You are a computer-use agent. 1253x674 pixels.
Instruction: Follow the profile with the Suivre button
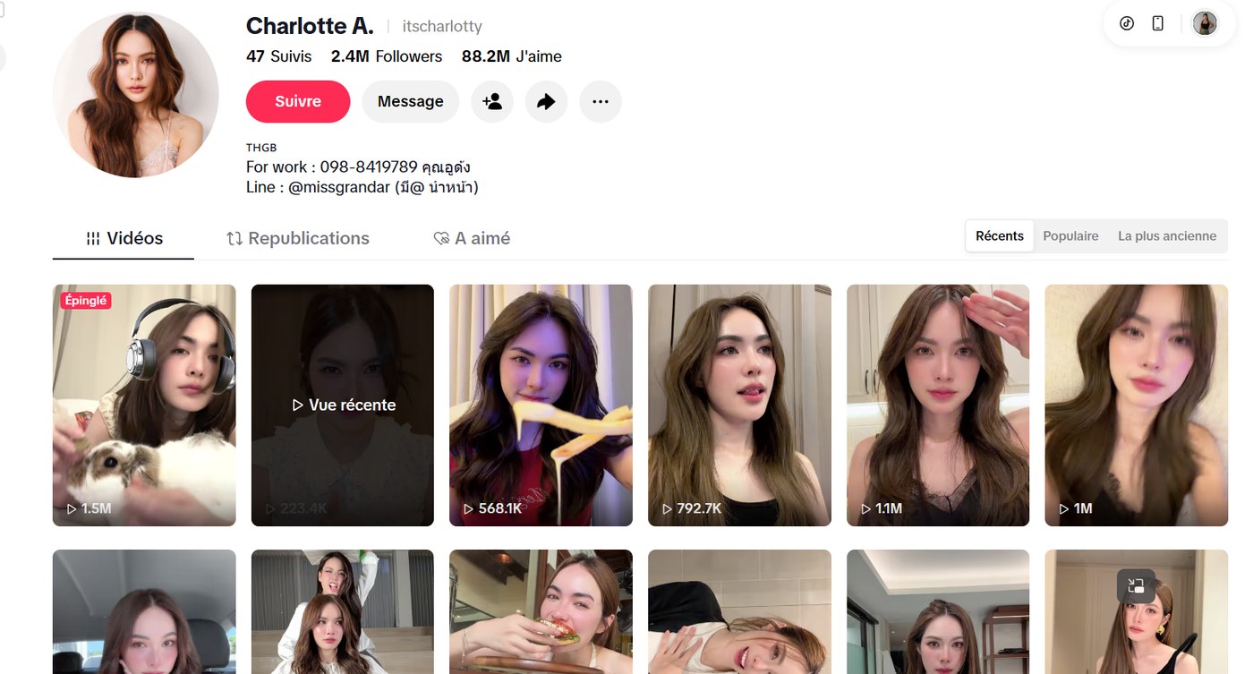(298, 102)
